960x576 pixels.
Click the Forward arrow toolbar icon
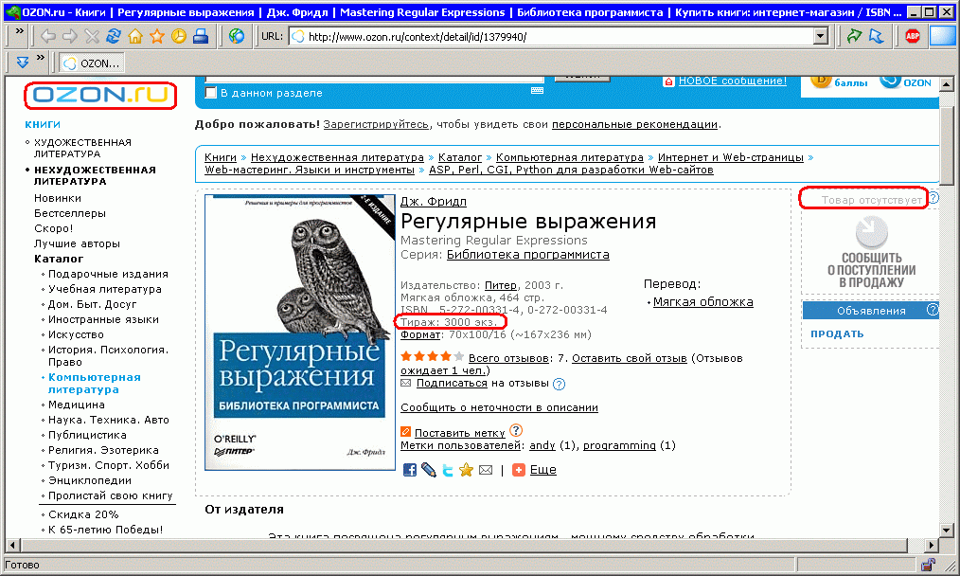point(70,37)
